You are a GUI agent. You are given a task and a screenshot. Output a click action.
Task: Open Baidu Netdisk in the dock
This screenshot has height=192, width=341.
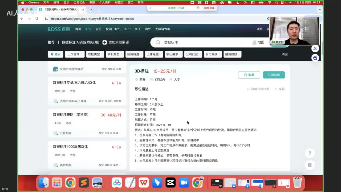pyautogui.click(x=117, y=183)
